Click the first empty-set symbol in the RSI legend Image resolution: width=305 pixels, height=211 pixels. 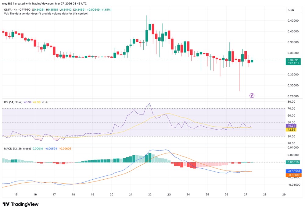43,102
